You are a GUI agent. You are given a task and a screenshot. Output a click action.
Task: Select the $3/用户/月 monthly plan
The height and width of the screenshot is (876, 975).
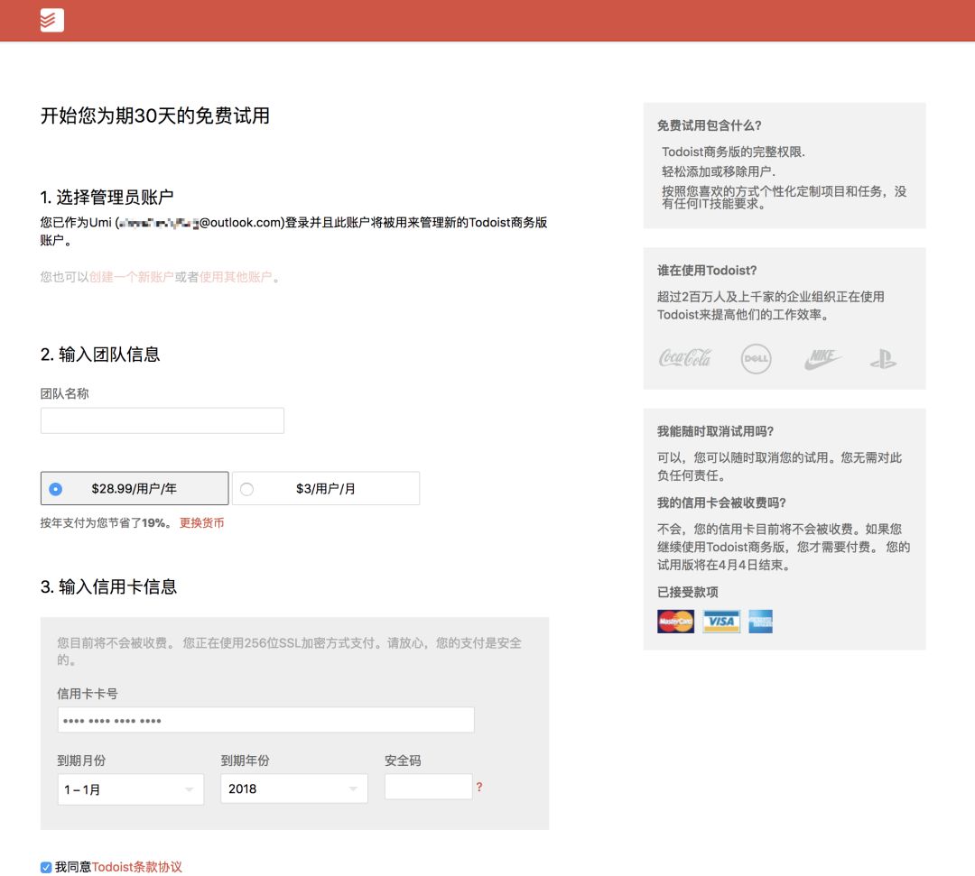[326, 488]
